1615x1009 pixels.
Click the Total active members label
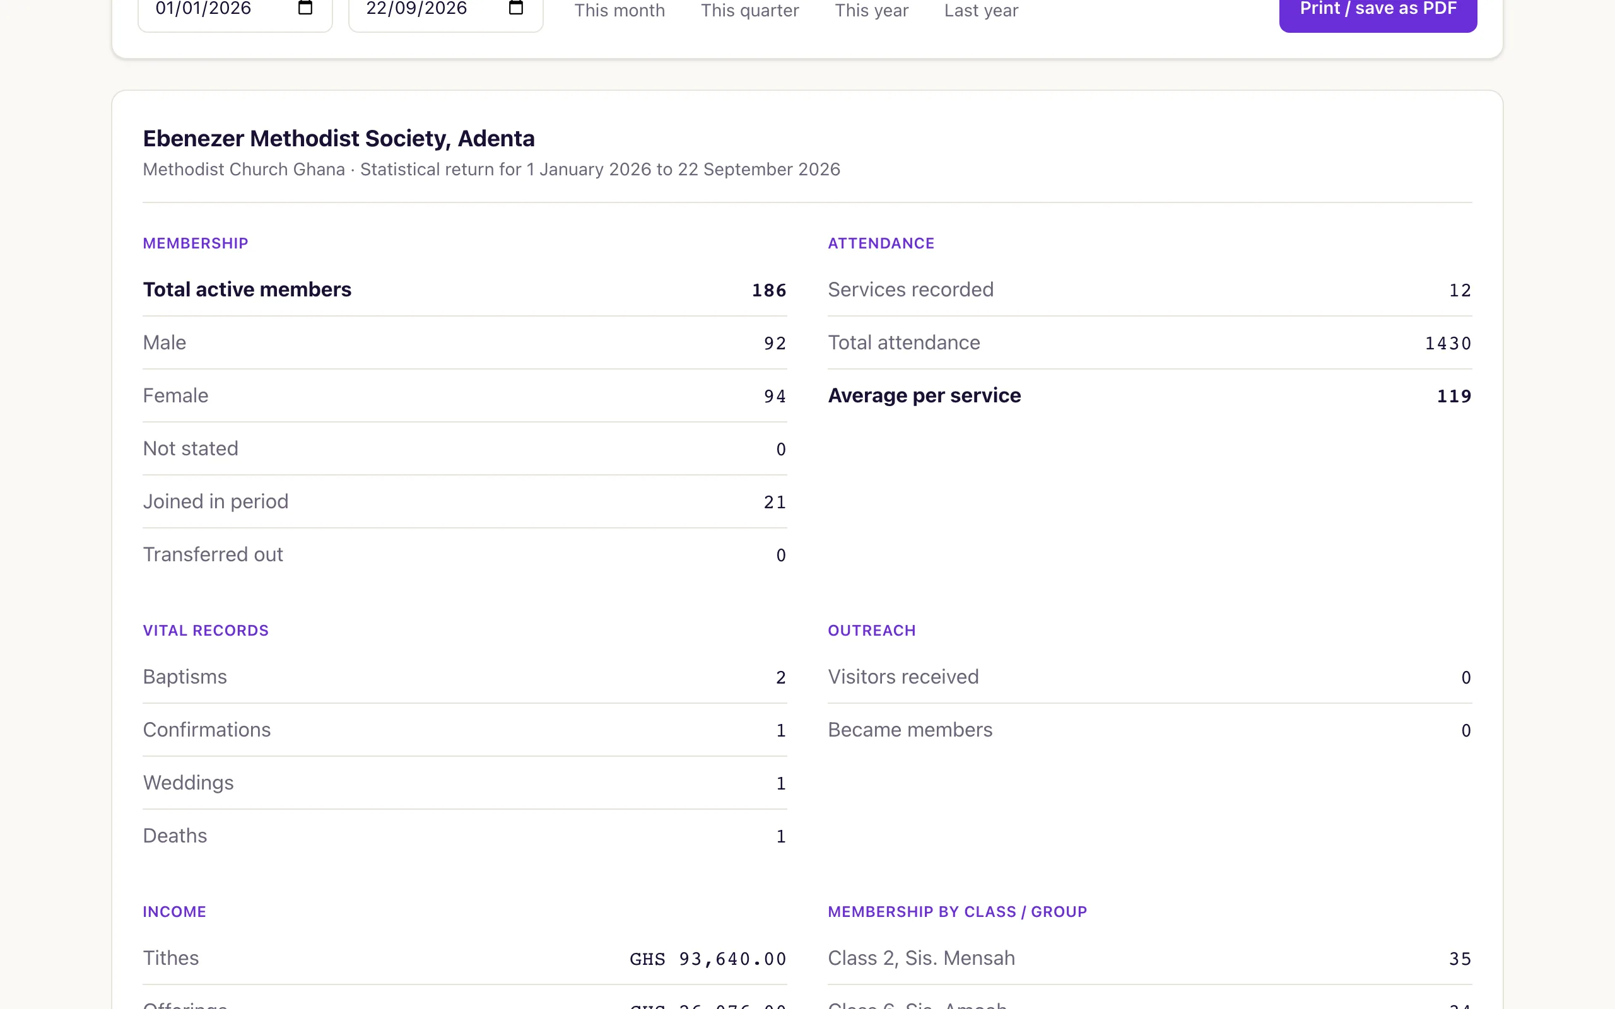tap(247, 289)
